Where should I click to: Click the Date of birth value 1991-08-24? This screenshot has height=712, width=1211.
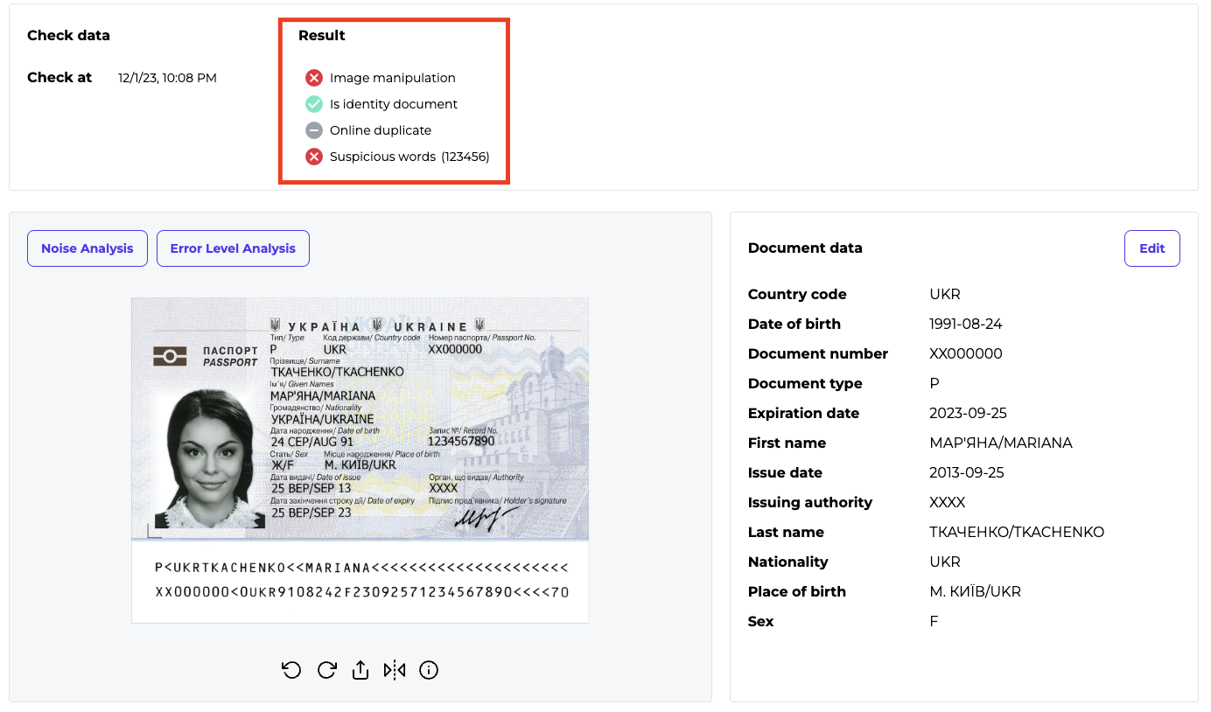[965, 325]
